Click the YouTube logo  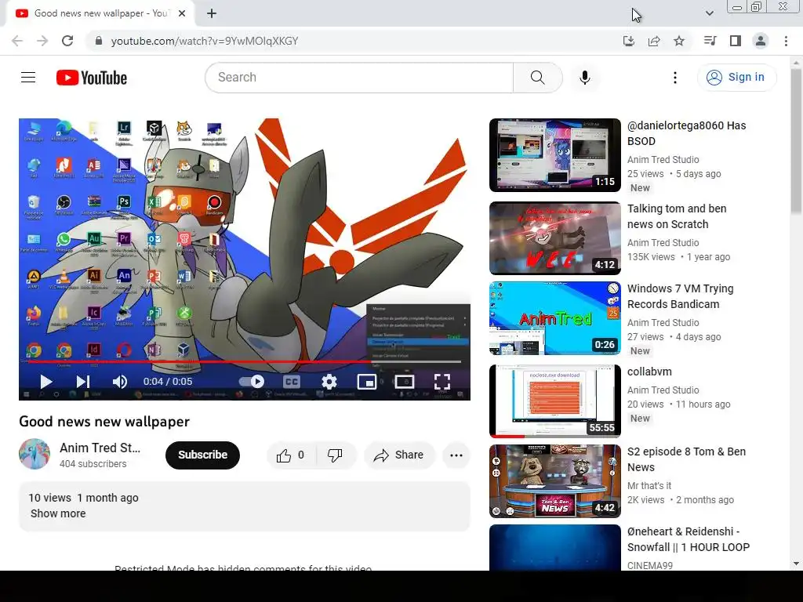tap(92, 78)
